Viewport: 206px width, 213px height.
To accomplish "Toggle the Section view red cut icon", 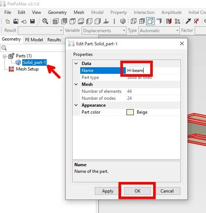I will (169, 21).
